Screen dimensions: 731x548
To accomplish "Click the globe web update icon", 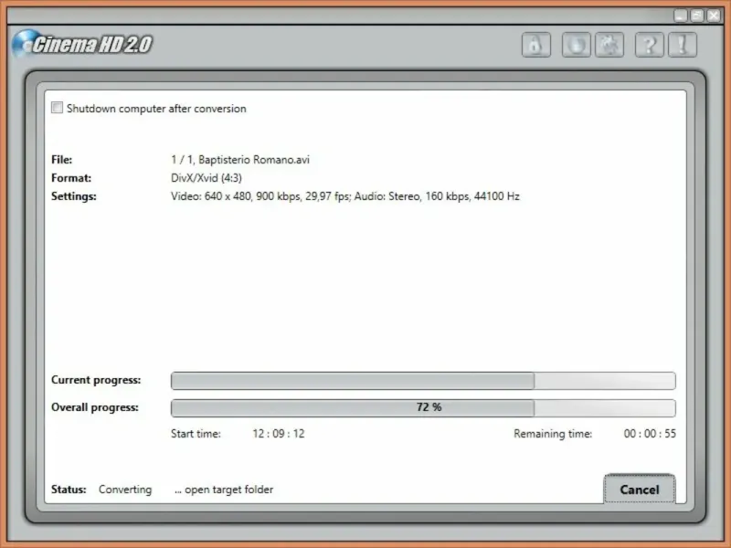I will pos(577,45).
